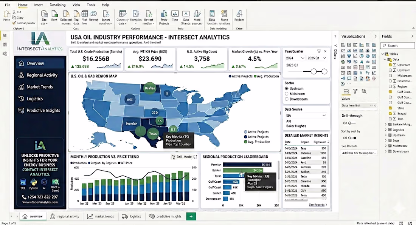Click the focus mode icon beside Drill-Mode
The width and height of the screenshot is (416, 225).
(x=195, y=157)
